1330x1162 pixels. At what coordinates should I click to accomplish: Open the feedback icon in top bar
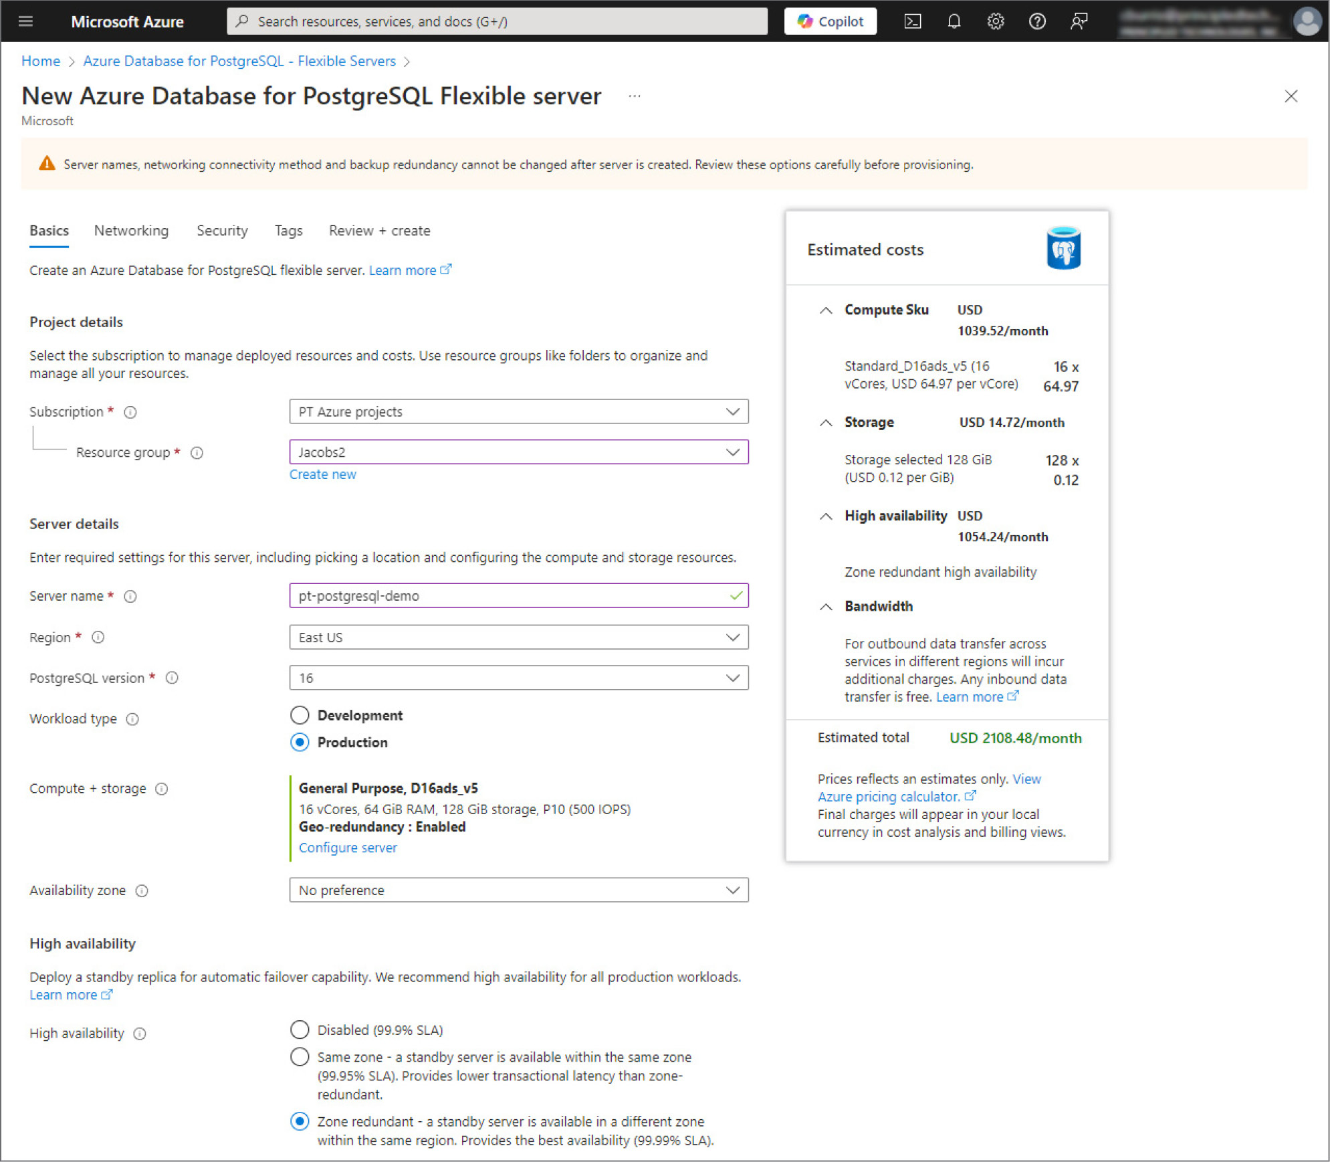1079,21
